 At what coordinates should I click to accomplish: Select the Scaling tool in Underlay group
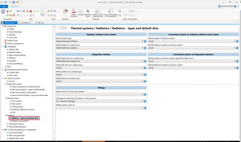81,11
